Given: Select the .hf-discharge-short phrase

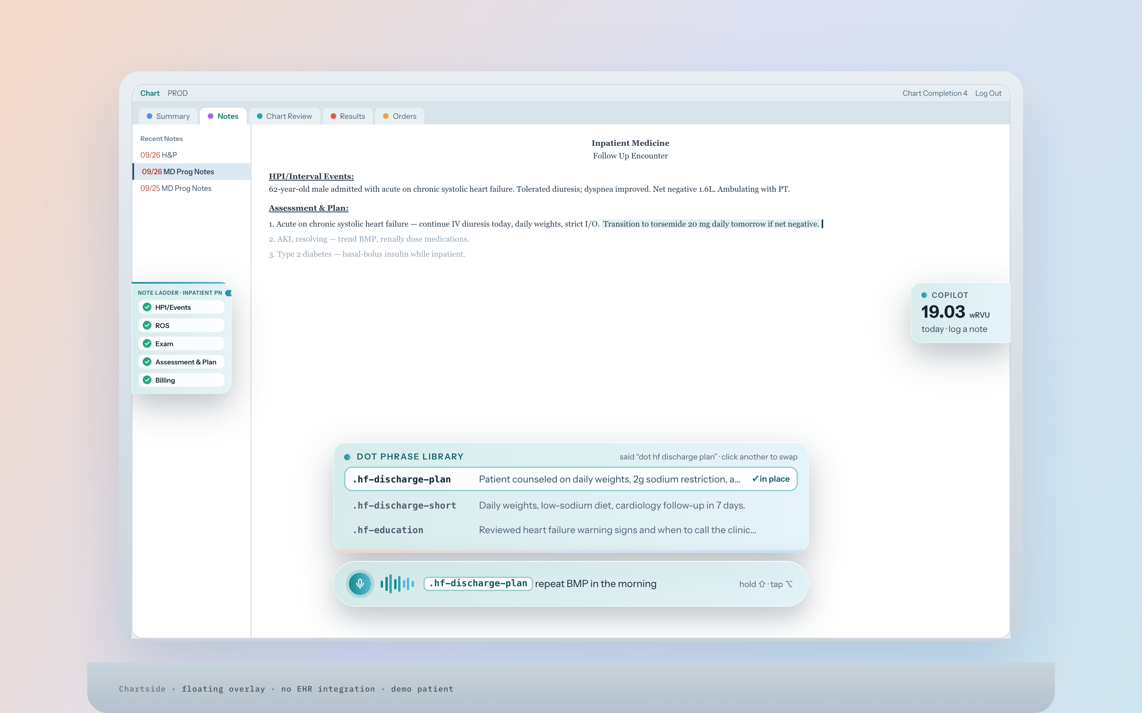Looking at the screenshot, I should pyautogui.click(x=571, y=505).
